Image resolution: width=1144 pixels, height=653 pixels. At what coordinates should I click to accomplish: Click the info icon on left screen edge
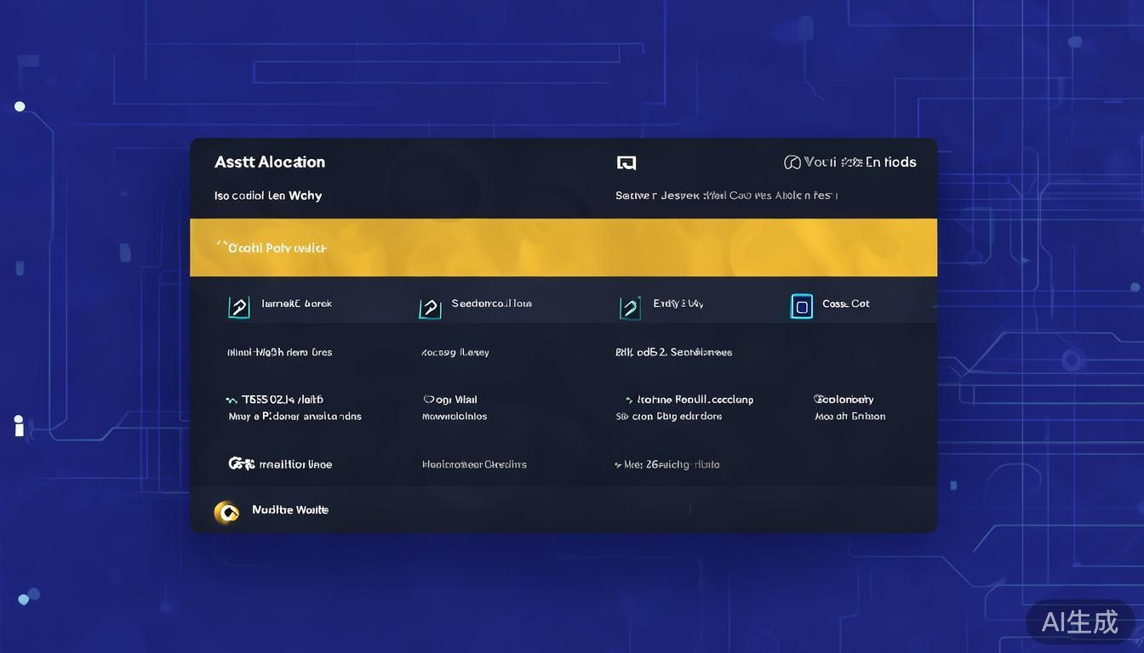click(x=19, y=426)
